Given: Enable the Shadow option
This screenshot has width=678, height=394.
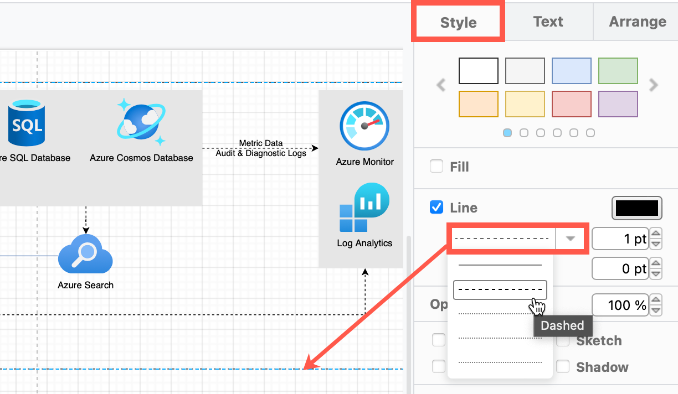Looking at the screenshot, I should point(562,366).
